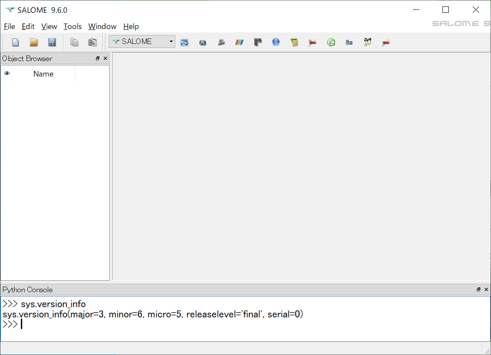Open the SALOME module selector dropdown
The image size is (491, 355).
click(142, 41)
